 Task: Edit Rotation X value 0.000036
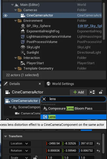54,151
